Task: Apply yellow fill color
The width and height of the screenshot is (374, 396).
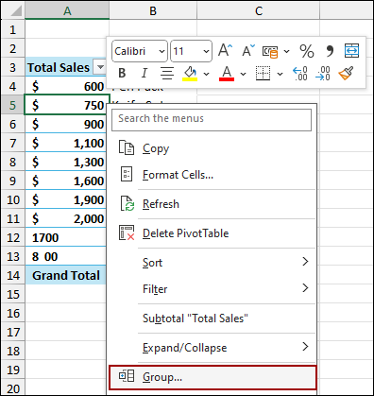Action: coord(190,74)
